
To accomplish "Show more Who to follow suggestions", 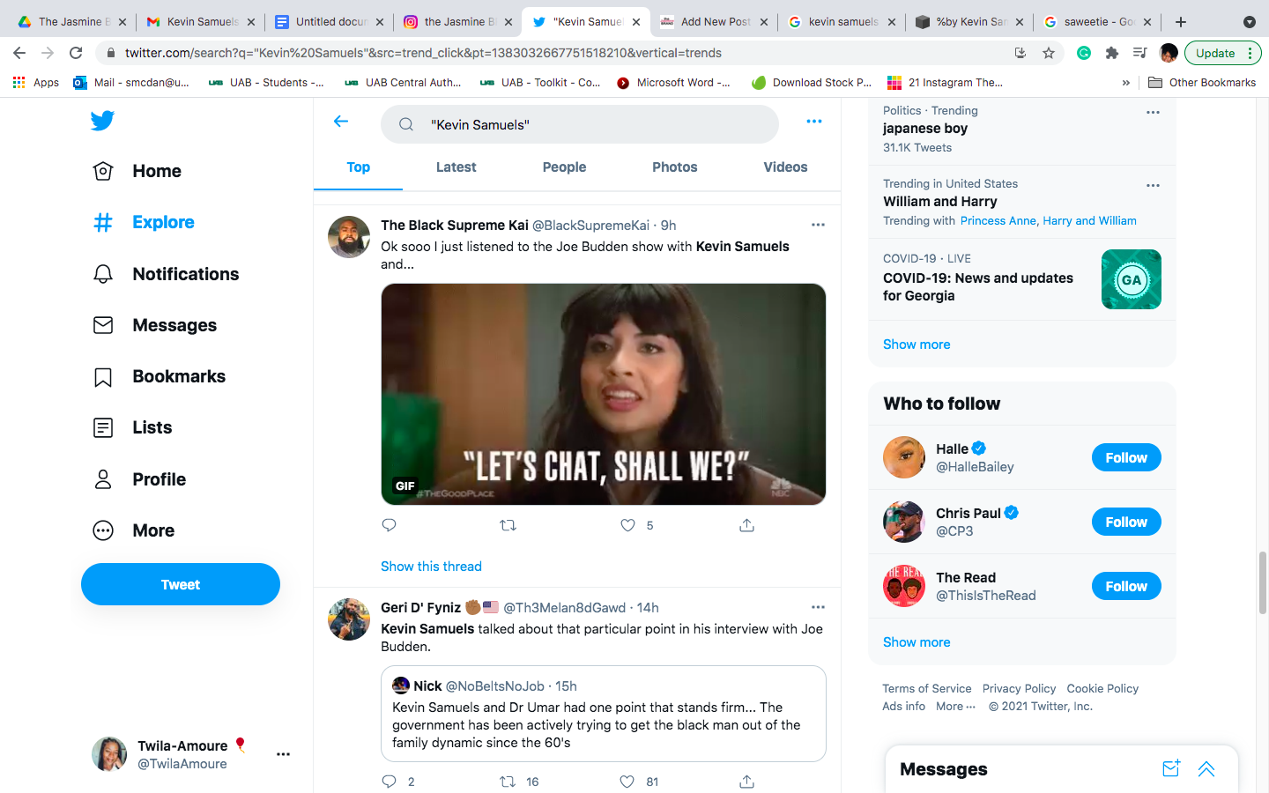I will pyautogui.click(x=916, y=642).
